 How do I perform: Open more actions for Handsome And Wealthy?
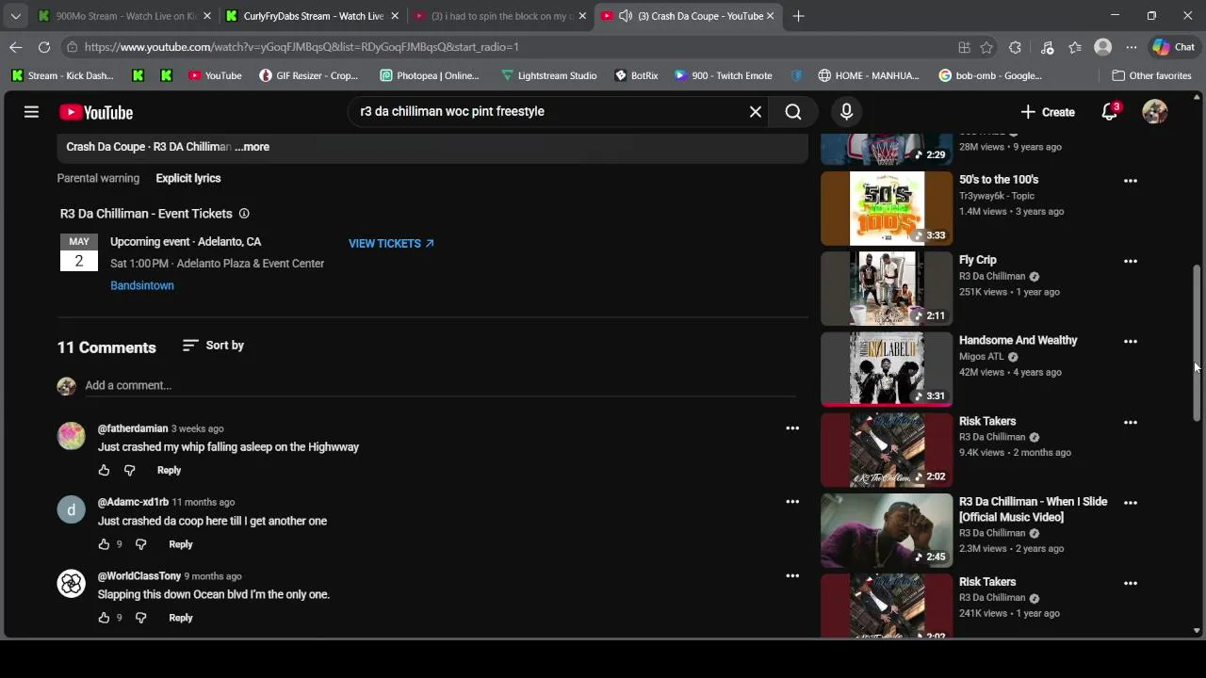[1130, 342]
